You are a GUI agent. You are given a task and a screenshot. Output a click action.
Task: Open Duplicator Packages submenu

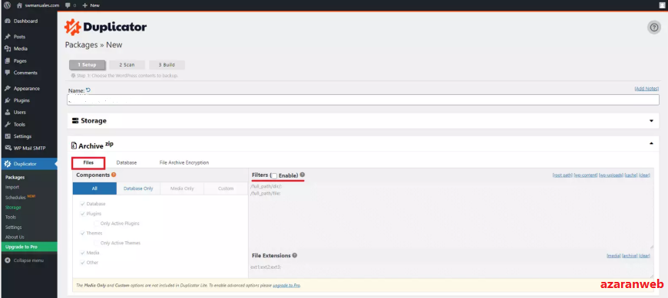pyautogui.click(x=15, y=177)
